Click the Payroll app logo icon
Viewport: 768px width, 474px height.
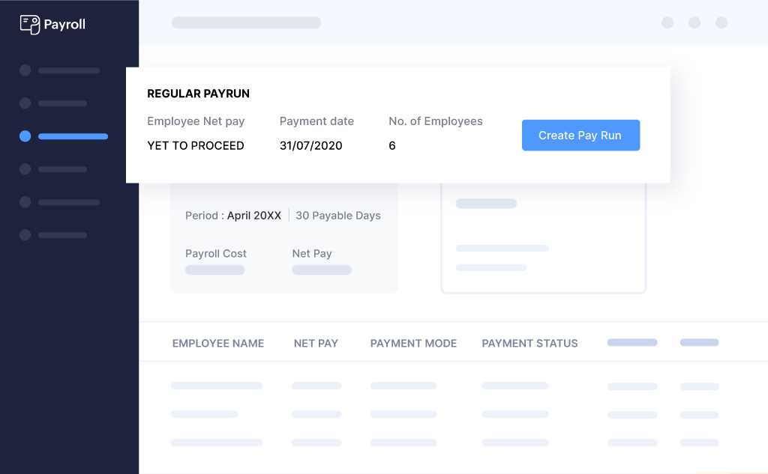point(30,24)
